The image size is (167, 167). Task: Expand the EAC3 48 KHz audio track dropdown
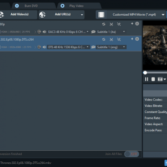[x=69, y=32]
